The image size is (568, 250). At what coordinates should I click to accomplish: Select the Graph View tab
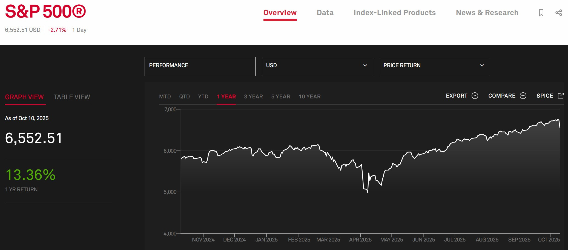(24, 97)
